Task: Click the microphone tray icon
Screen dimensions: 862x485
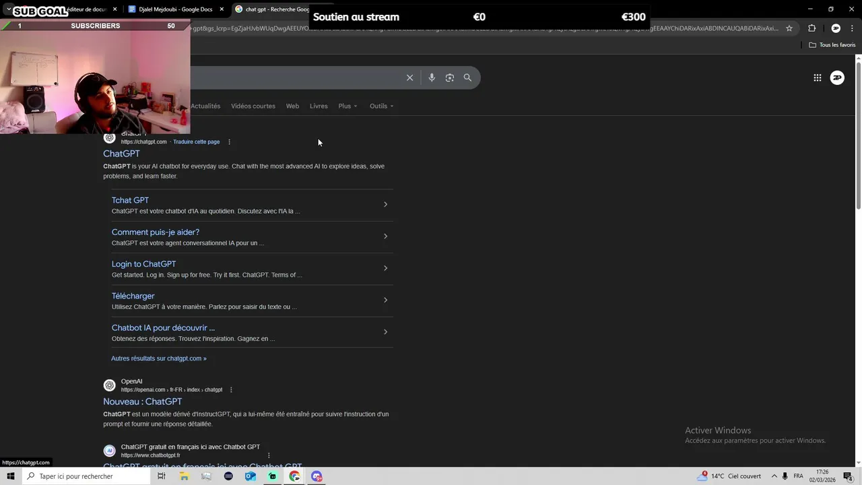Action: point(785,476)
